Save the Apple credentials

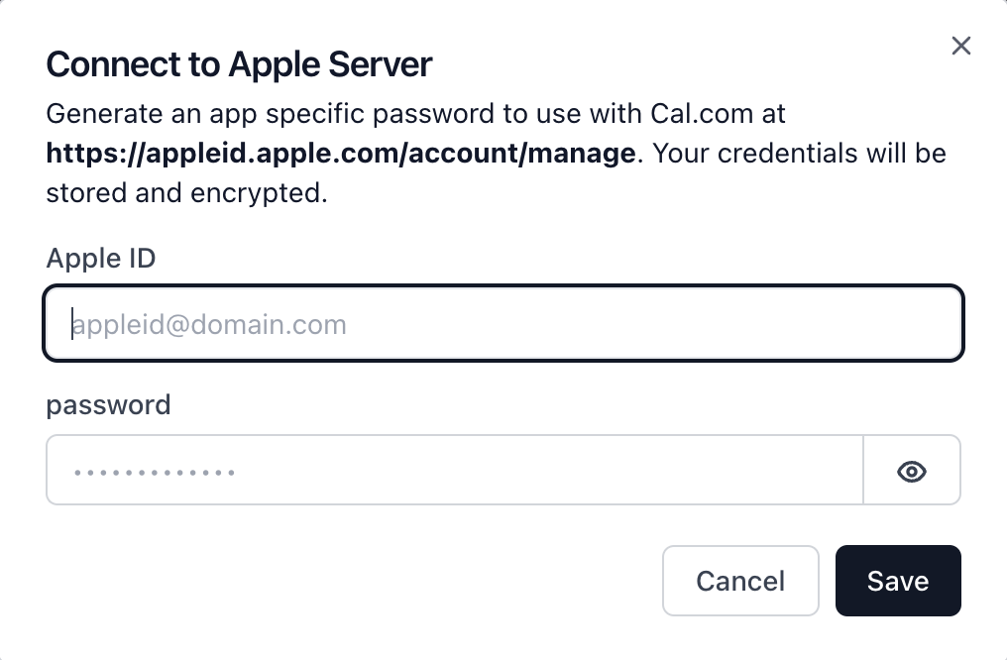point(898,581)
